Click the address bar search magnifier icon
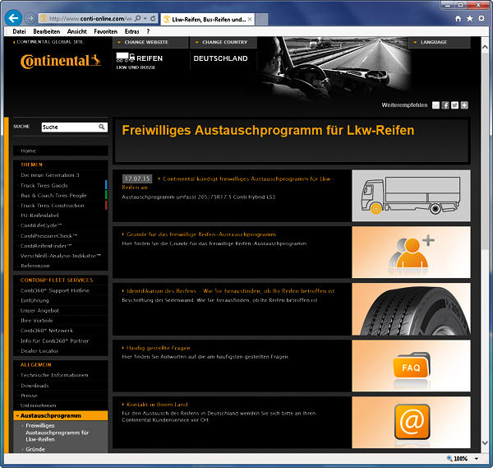 pyautogui.click(x=138, y=19)
